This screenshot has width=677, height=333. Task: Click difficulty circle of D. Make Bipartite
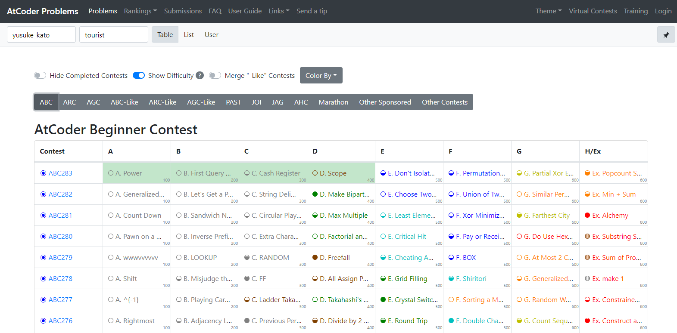click(315, 194)
